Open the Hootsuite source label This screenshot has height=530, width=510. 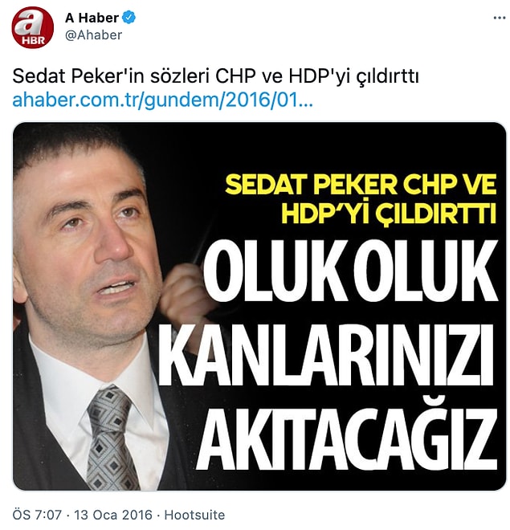click(194, 515)
